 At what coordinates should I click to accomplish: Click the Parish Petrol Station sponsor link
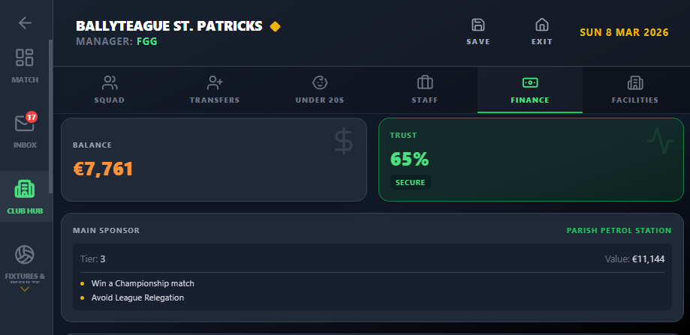[619, 231]
